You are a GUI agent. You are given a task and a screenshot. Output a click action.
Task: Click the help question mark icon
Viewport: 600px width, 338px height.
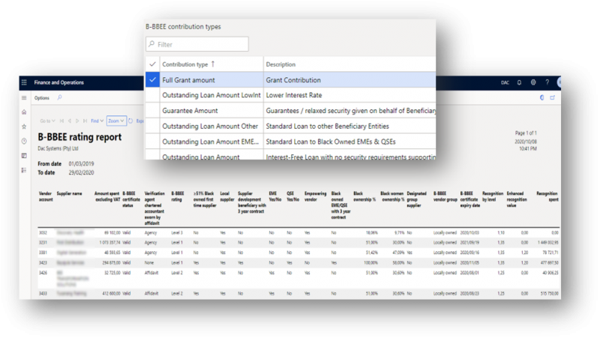tap(547, 82)
